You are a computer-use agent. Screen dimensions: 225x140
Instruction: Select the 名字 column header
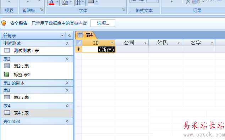tap(198, 43)
